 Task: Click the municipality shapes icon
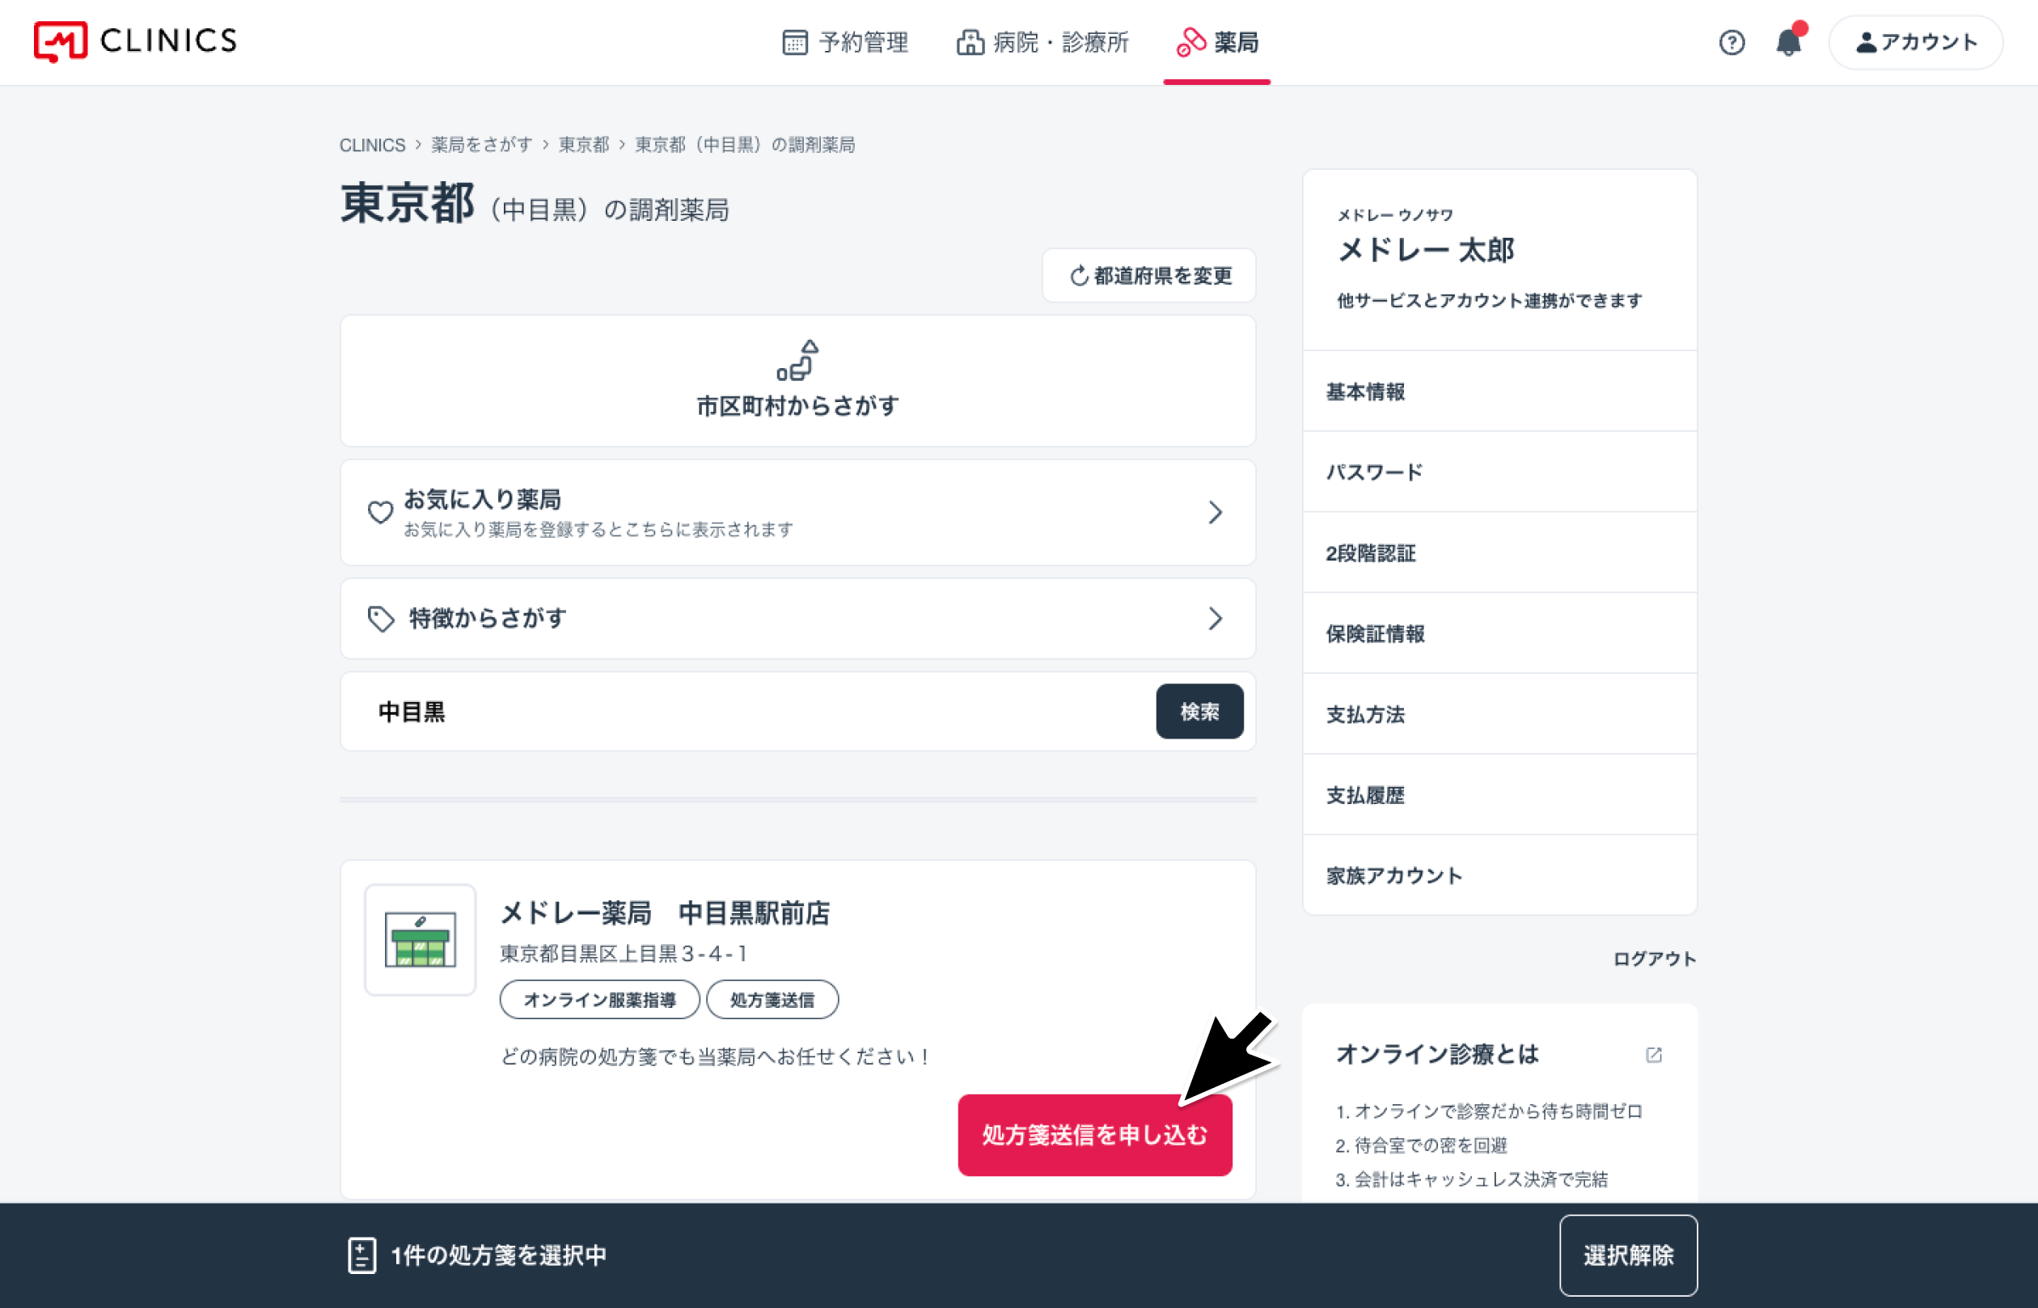coord(797,360)
